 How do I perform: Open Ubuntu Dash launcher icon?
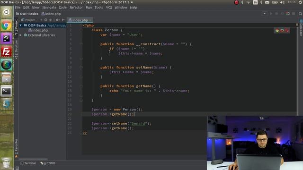[x=6, y=12]
